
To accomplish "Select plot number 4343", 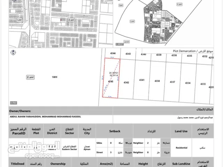I will 128,54.
